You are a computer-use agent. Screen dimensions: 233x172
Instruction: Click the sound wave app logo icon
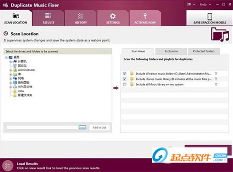tap(5, 5)
